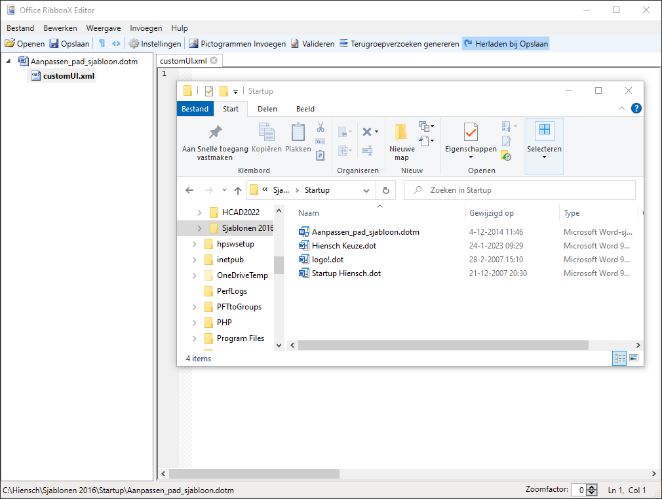The image size is (662, 499).
Task: Click the copy path icon
Action: [321, 141]
